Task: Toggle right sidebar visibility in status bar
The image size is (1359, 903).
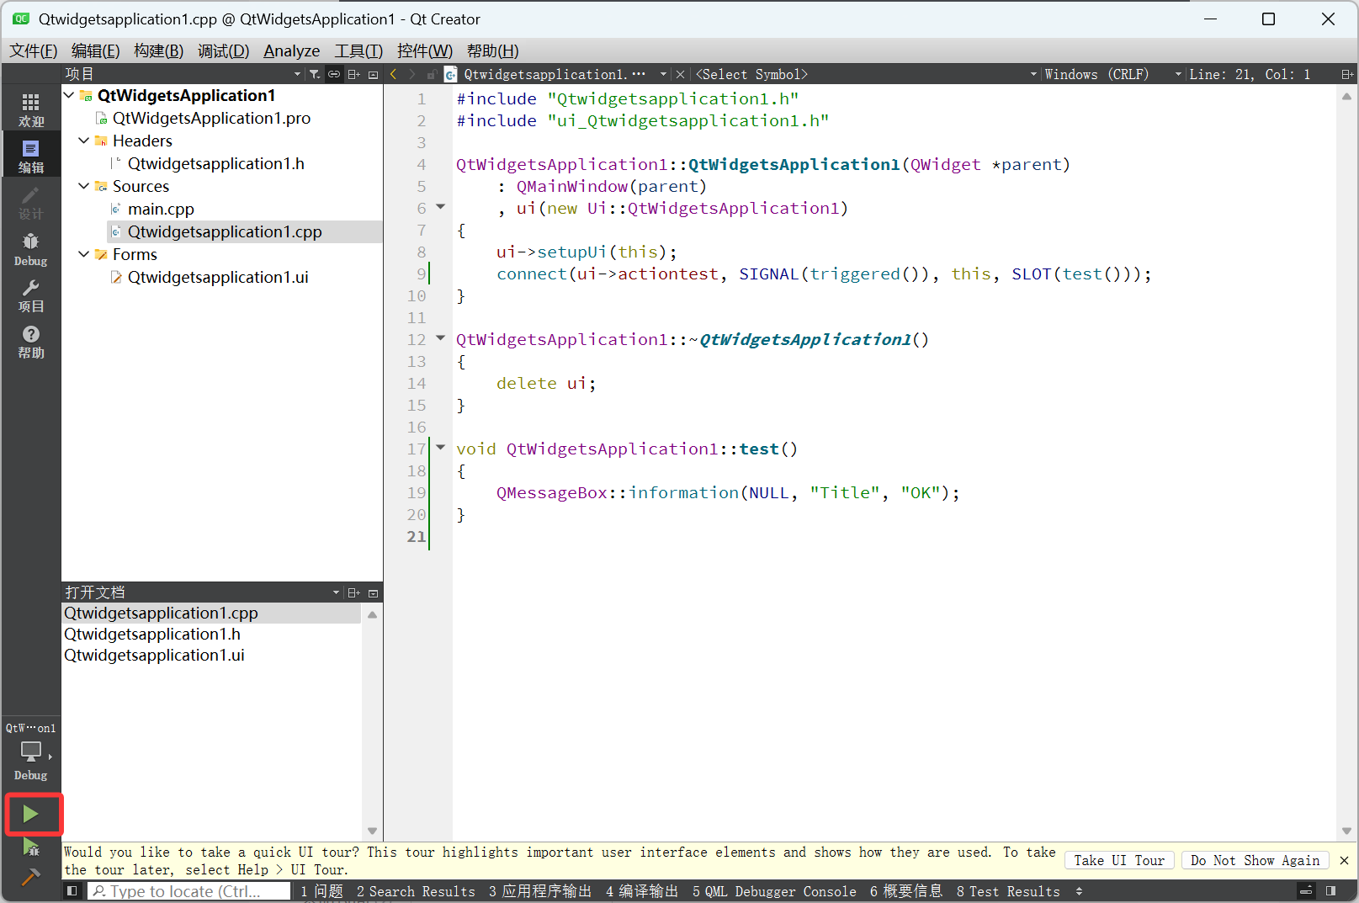Action: (x=1331, y=890)
